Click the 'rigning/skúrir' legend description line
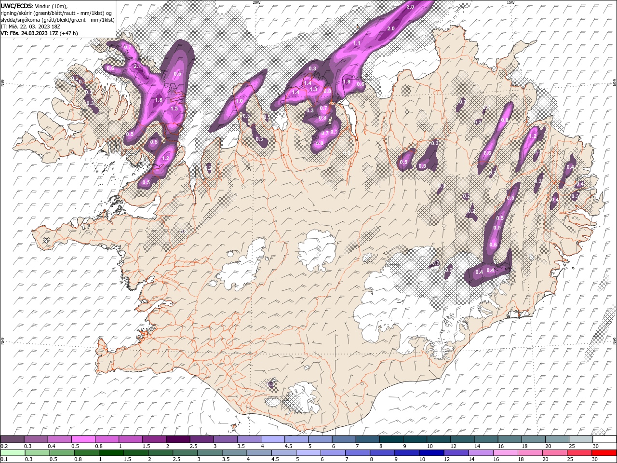The height and width of the screenshot is (463, 617). point(56,13)
